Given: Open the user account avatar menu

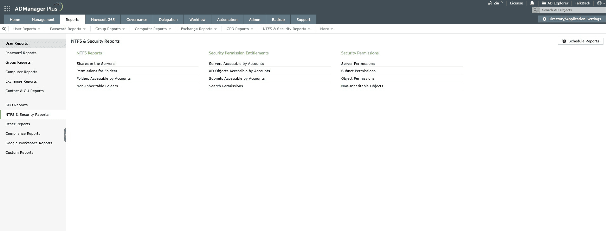Looking at the screenshot, I should click(599, 3).
